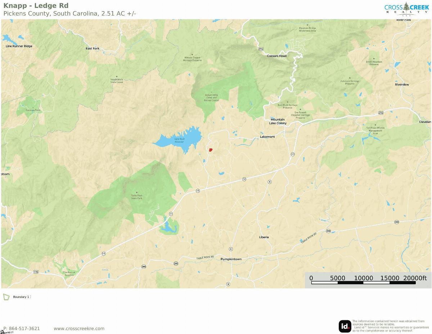Click the Green Mountain Preserve label

point(374,63)
